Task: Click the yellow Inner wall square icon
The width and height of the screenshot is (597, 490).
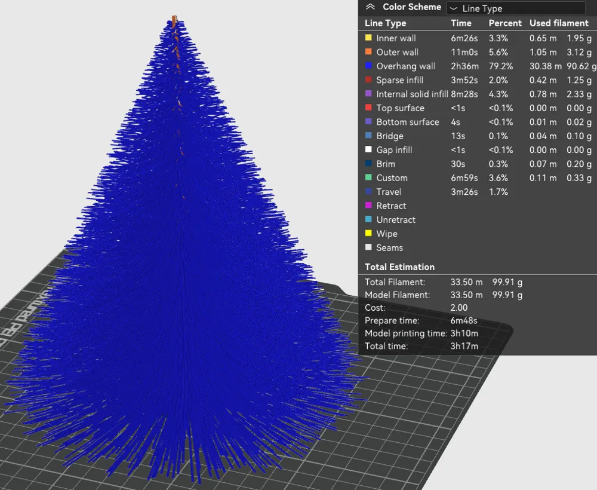Action: (x=368, y=38)
